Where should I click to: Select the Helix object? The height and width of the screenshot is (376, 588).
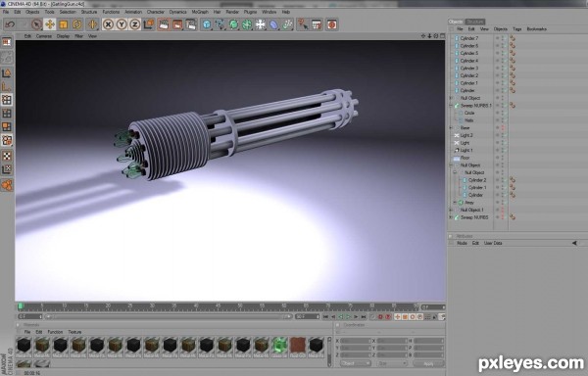click(x=468, y=120)
